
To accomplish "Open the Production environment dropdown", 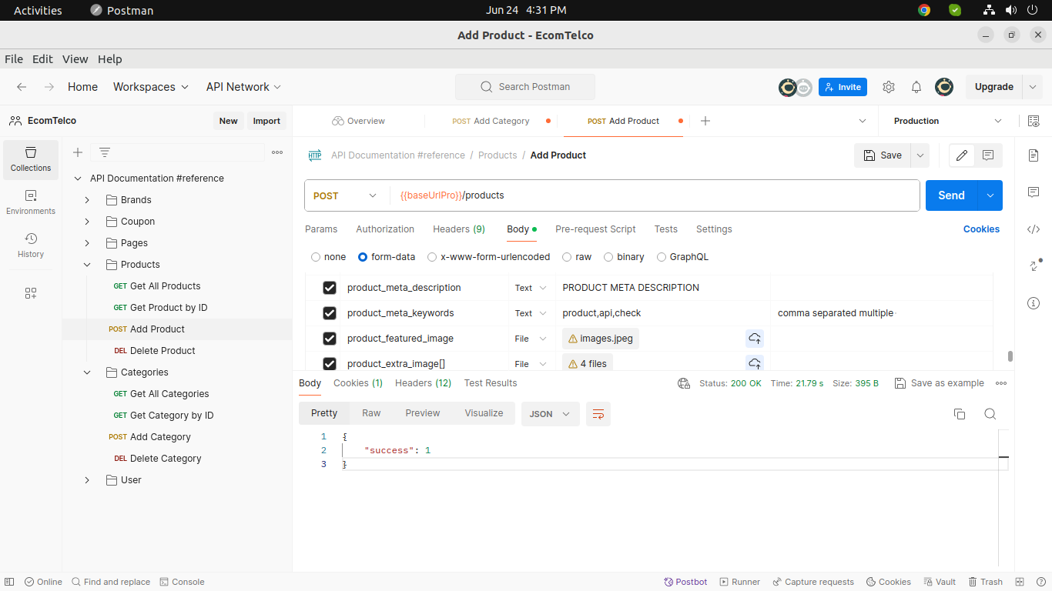I will pos(947,121).
